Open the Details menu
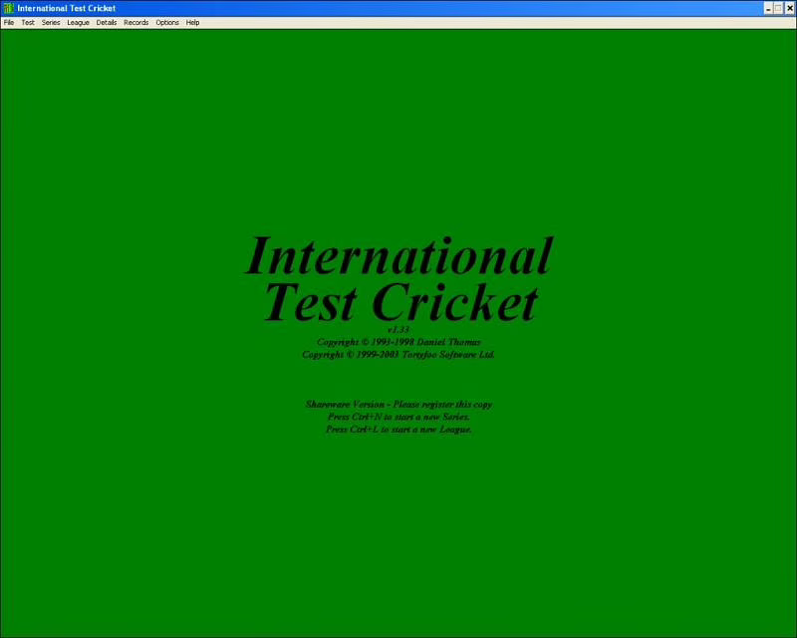This screenshot has width=797, height=638. (x=107, y=22)
